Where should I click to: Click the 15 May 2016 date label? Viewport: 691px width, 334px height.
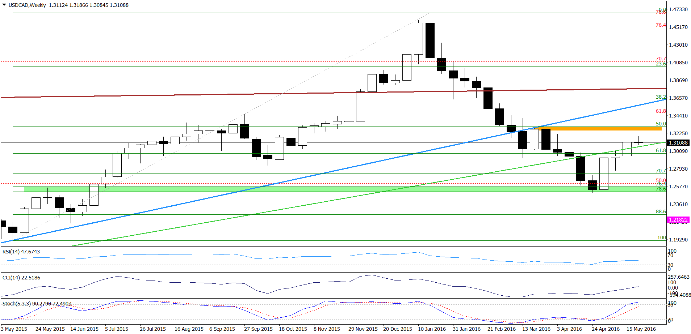[x=641, y=329]
